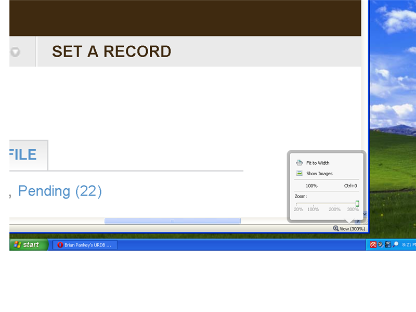Screen dimensions: 416x312
Task: Enable Fit to Width mode
Action: tap(318, 162)
